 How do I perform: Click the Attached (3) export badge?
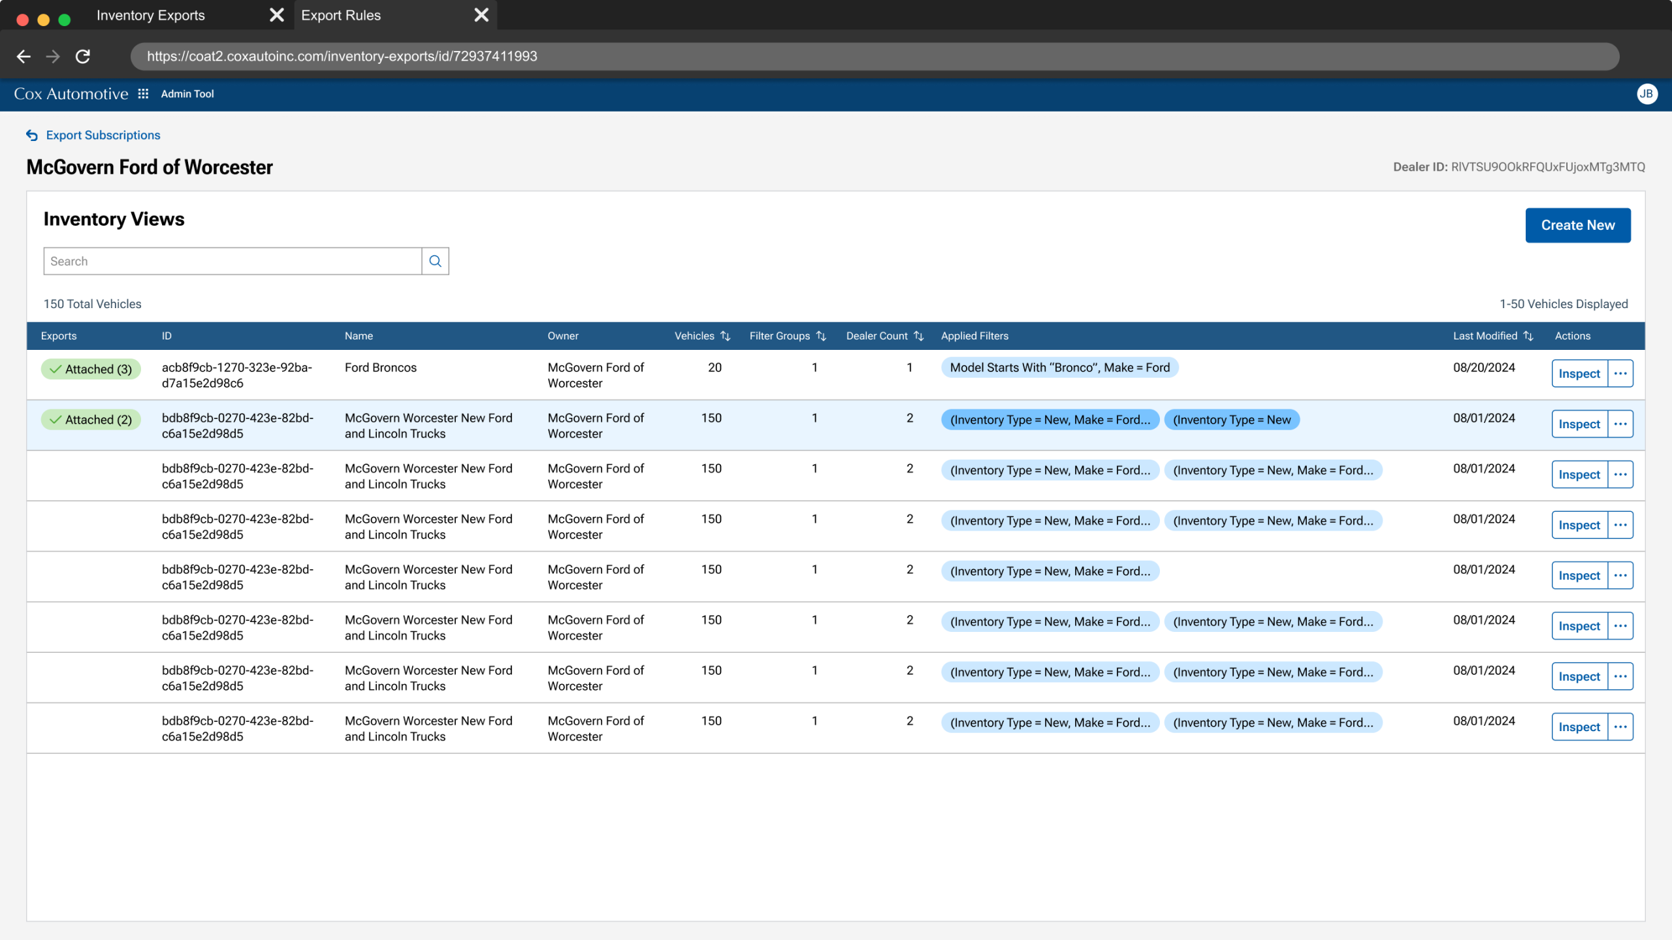[91, 369]
